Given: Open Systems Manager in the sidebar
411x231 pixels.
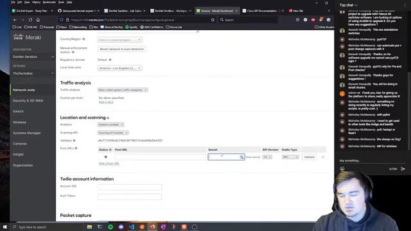Looking at the screenshot, I should (27, 133).
